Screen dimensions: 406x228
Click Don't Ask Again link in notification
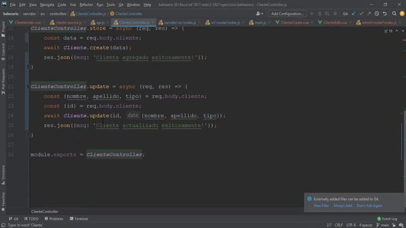pyautogui.click(x=369, y=206)
